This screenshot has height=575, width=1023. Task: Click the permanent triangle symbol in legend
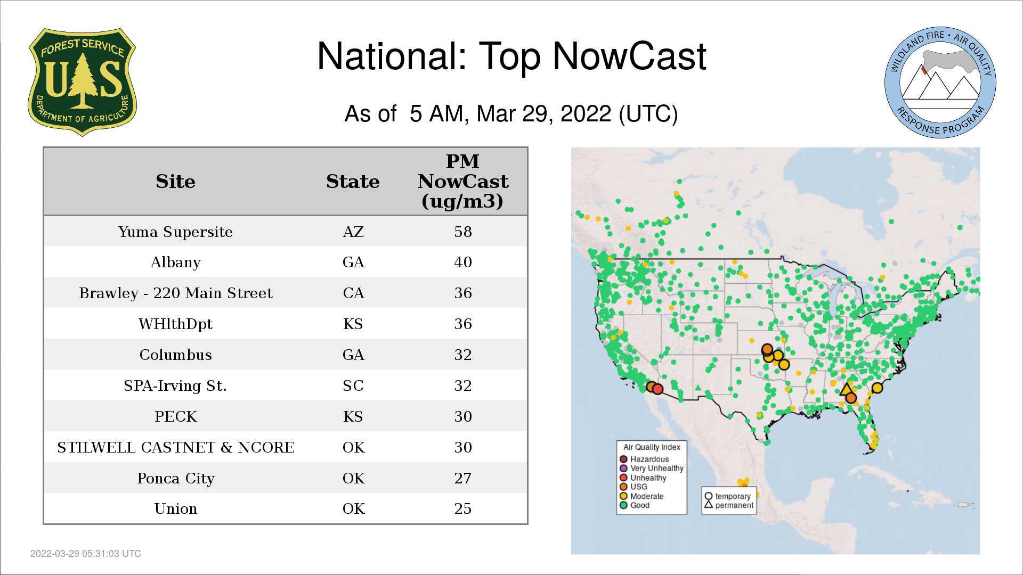709,505
